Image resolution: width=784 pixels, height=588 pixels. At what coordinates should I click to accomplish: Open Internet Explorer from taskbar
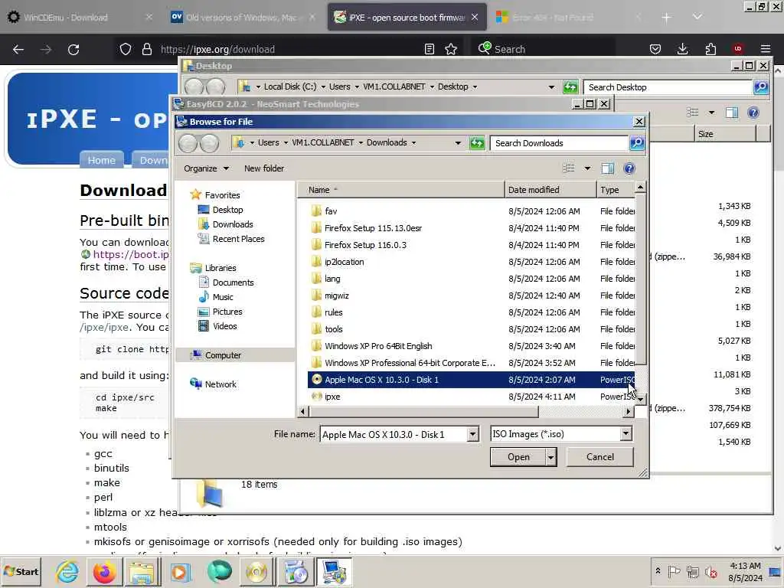[x=67, y=572]
